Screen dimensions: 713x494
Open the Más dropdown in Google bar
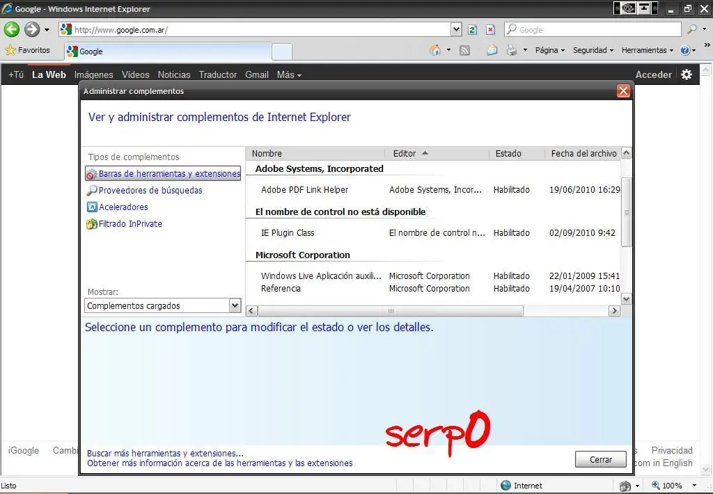pyautogui.click(x=289, y=74)
